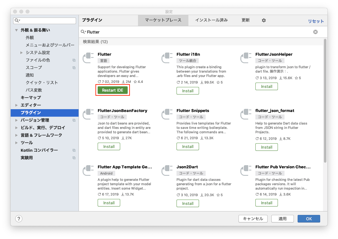Open the plugin settings gear icon

point(264,20)
